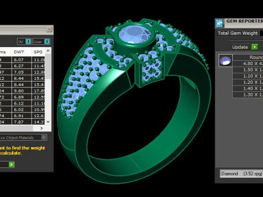263x197 pixels.
Task: Select the DWT cell 6.91
Action: (21, 115)
